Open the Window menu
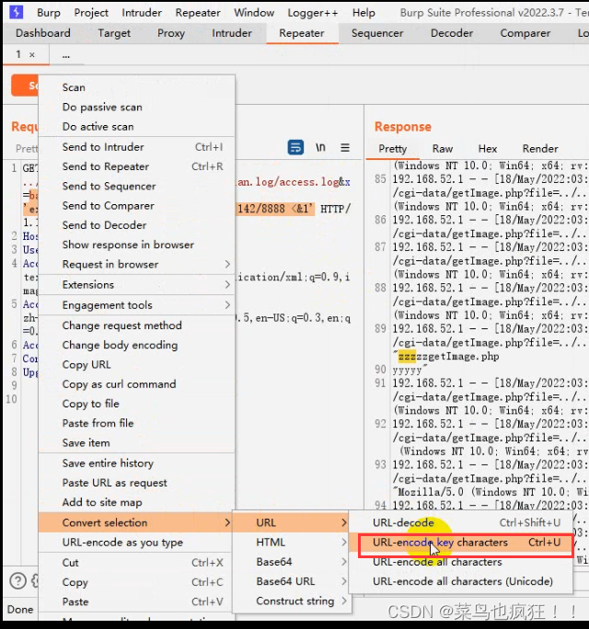 click(254, 13)
